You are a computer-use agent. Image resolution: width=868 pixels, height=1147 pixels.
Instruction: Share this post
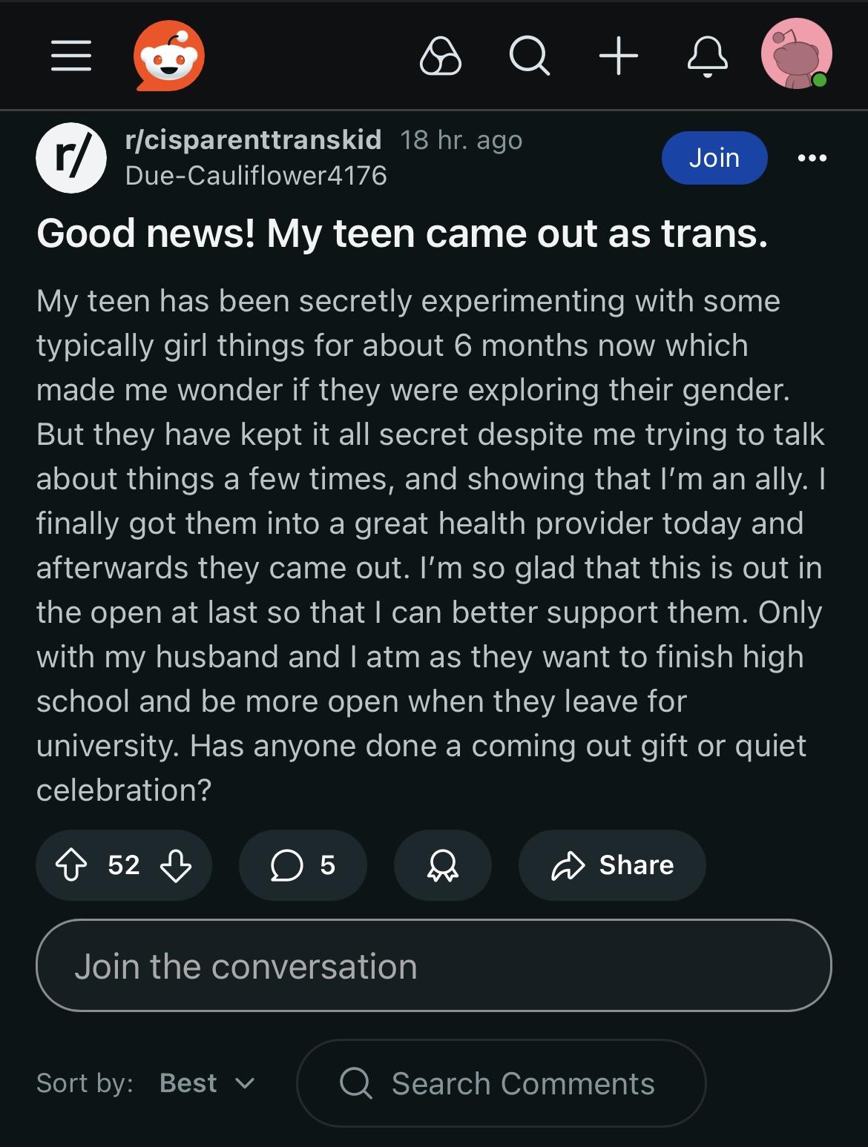(x=612, y=865)
